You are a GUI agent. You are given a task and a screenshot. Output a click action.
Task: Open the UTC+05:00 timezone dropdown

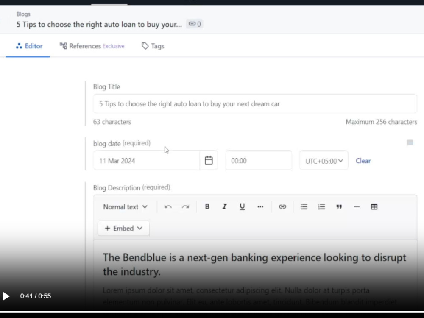(x=324, y=161)
